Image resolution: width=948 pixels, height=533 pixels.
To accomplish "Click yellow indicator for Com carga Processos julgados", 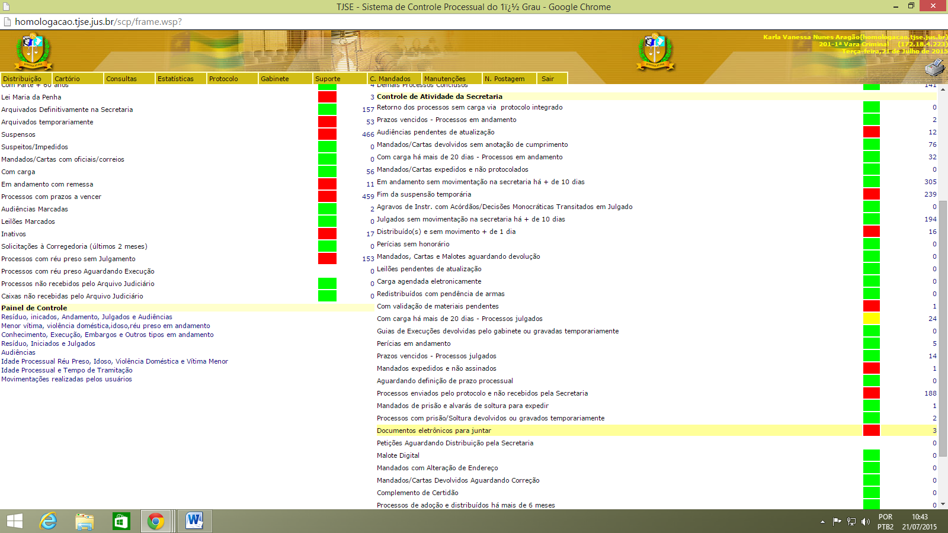I will pos(871,319).
